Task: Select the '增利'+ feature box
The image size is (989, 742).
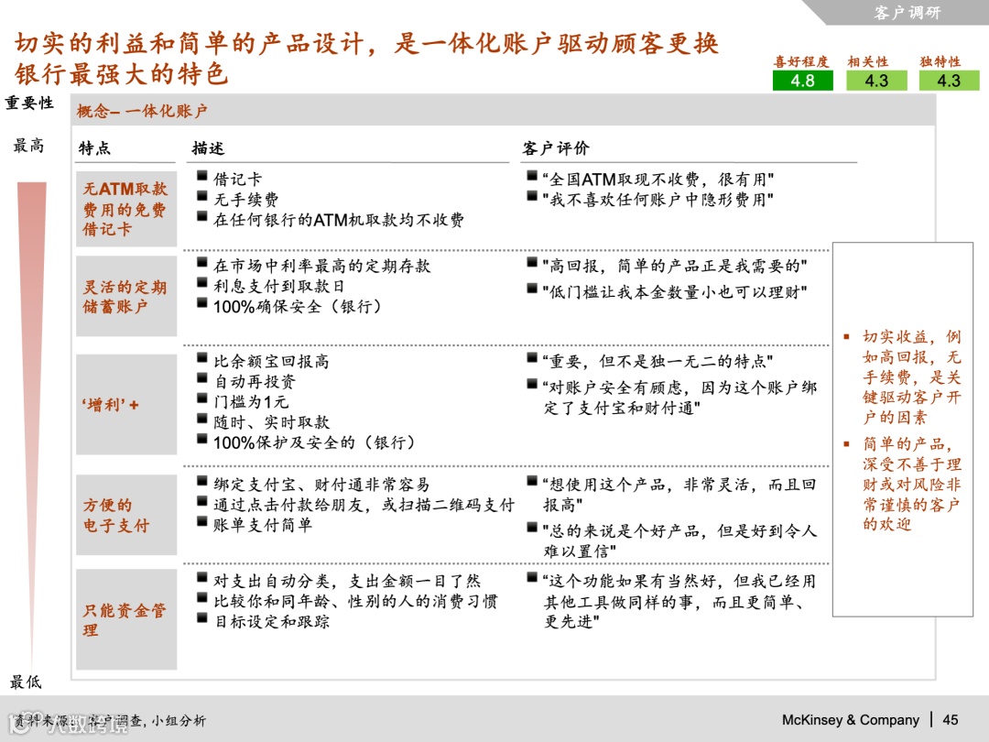Action: tap(126, 405)
